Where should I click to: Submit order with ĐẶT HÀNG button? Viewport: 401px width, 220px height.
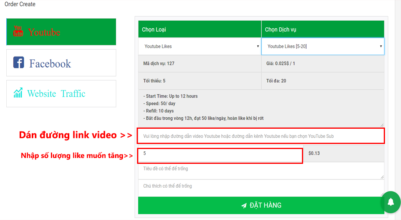261,205
